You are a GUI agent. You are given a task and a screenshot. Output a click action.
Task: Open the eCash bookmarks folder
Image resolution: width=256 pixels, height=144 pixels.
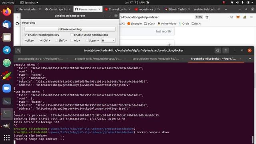(x=150, y=24)
